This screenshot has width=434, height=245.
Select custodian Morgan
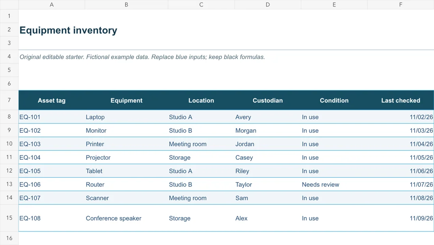click(x=268, y=131)
